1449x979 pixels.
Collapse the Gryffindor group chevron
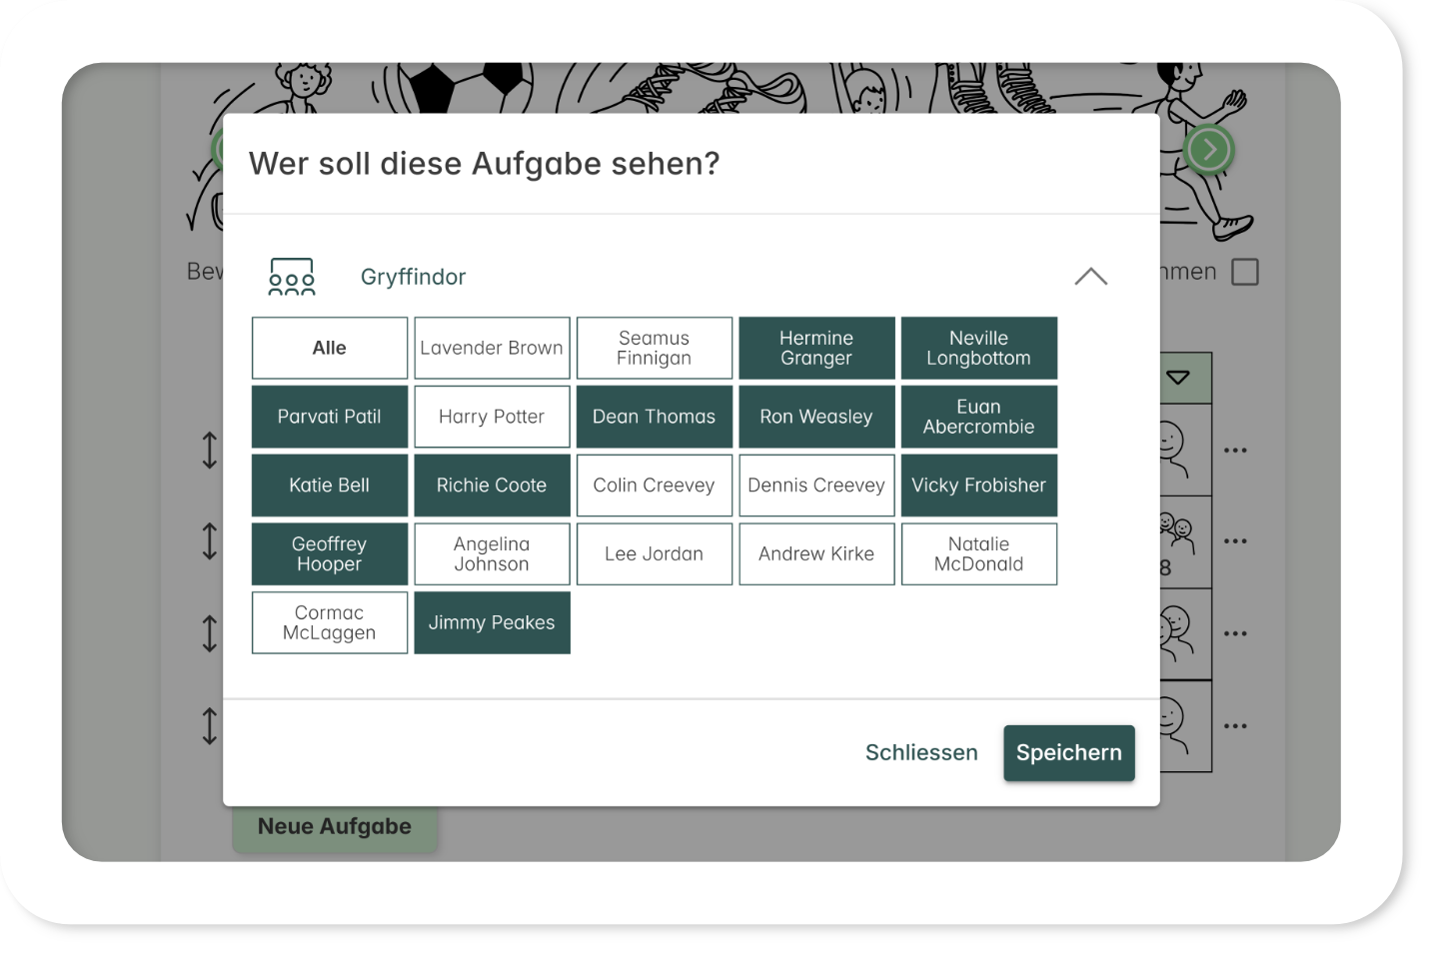[x=1090, y=277]
